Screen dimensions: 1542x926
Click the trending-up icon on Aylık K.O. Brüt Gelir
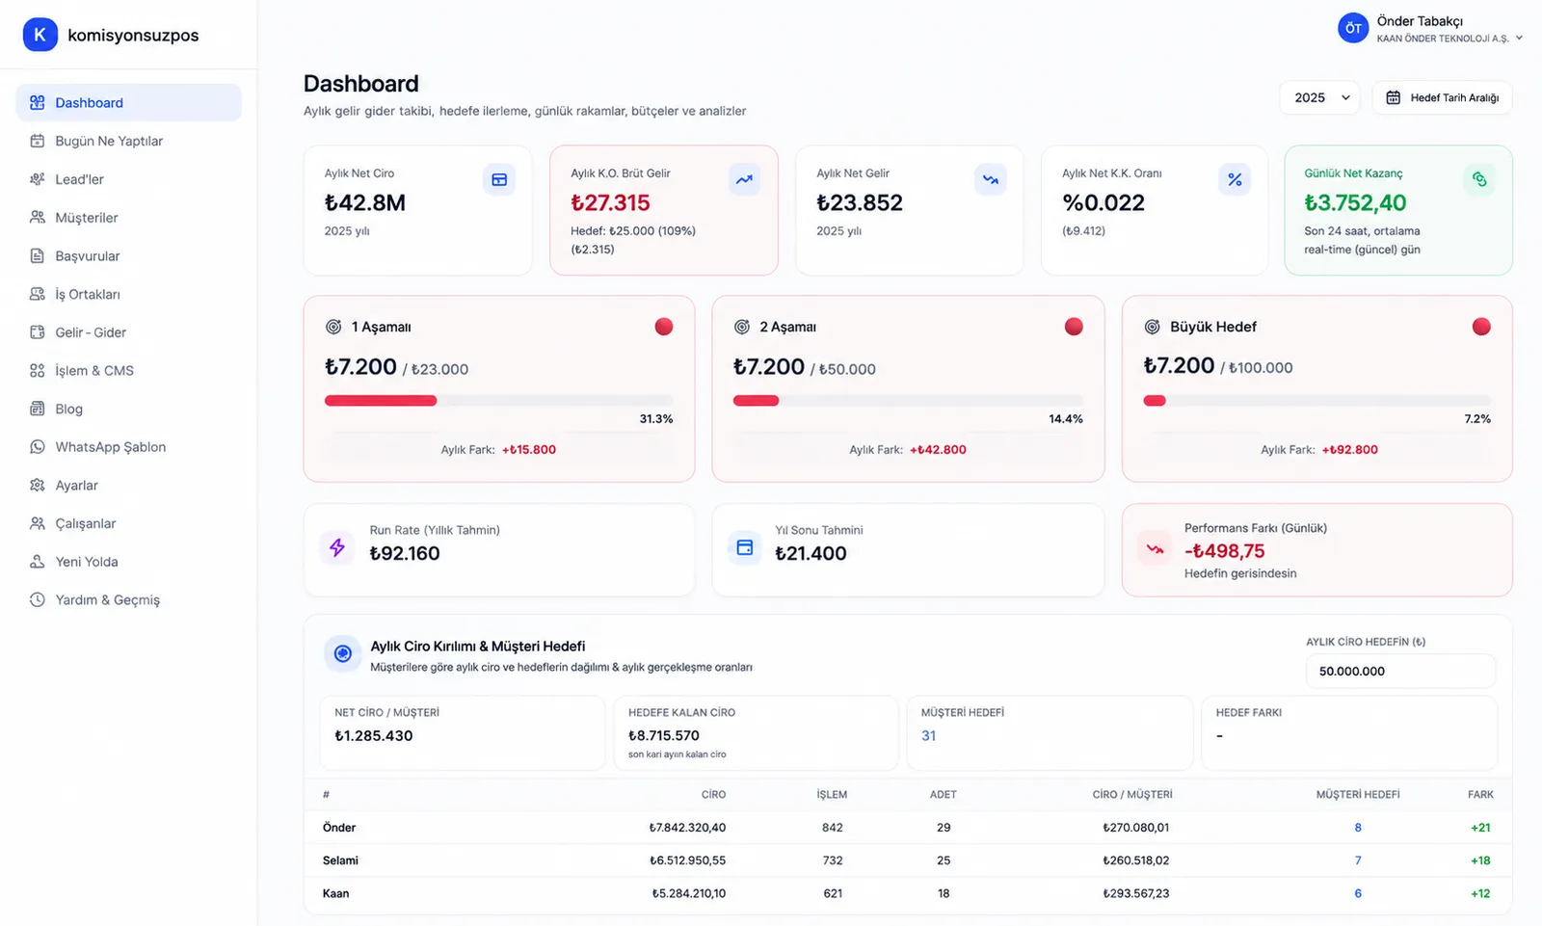click(x=744, y=179)
